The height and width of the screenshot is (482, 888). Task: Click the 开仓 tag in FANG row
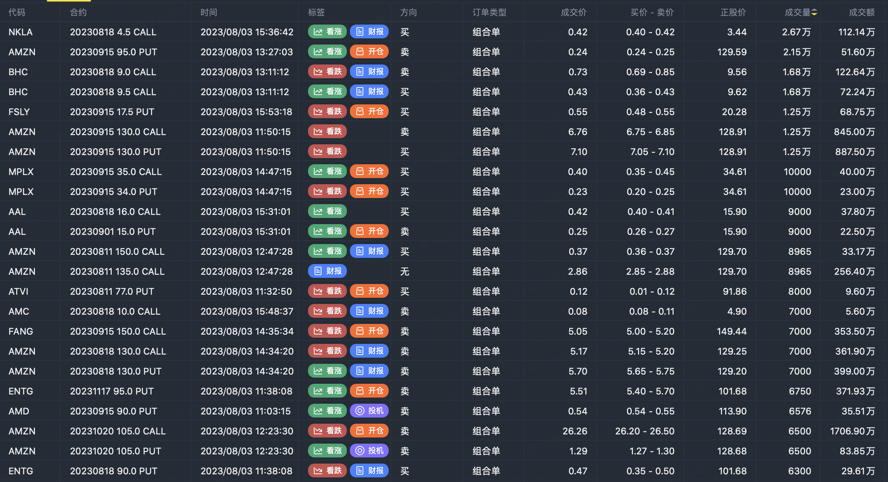[369, 331]
